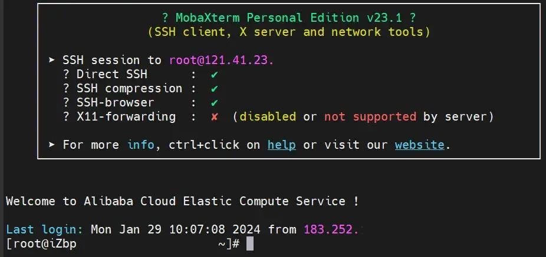The width and height of the screenshot is (546, 257).
Task: Click the MobaXterm Personal Edition v23.1 title
Action: coord(289,18)
